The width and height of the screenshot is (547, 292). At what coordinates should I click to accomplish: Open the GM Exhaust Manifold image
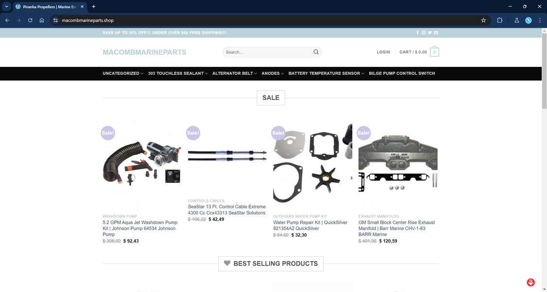coord(398,165)
